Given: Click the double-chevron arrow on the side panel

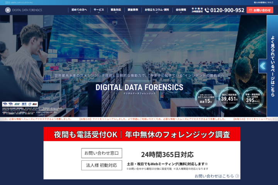Looking at the screenshot, I should tap(263, 66).
